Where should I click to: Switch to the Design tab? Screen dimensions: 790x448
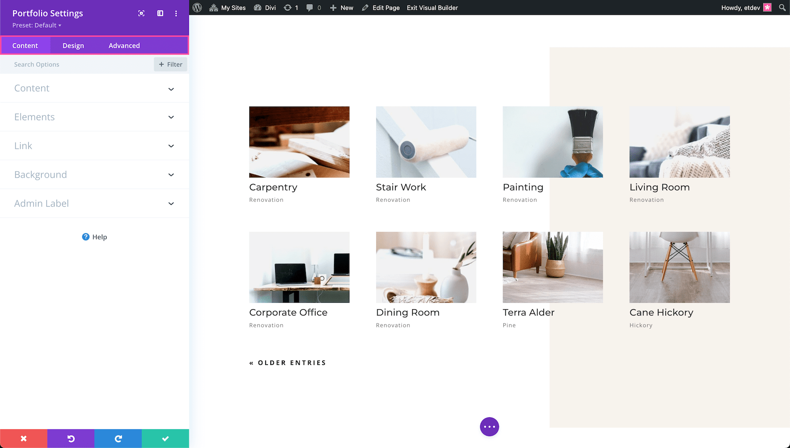[73, 45]
